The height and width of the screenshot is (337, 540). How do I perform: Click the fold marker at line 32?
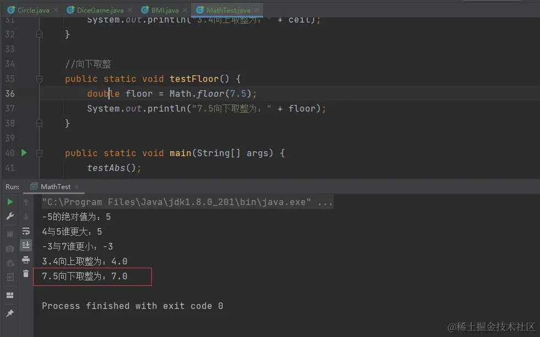39,34
